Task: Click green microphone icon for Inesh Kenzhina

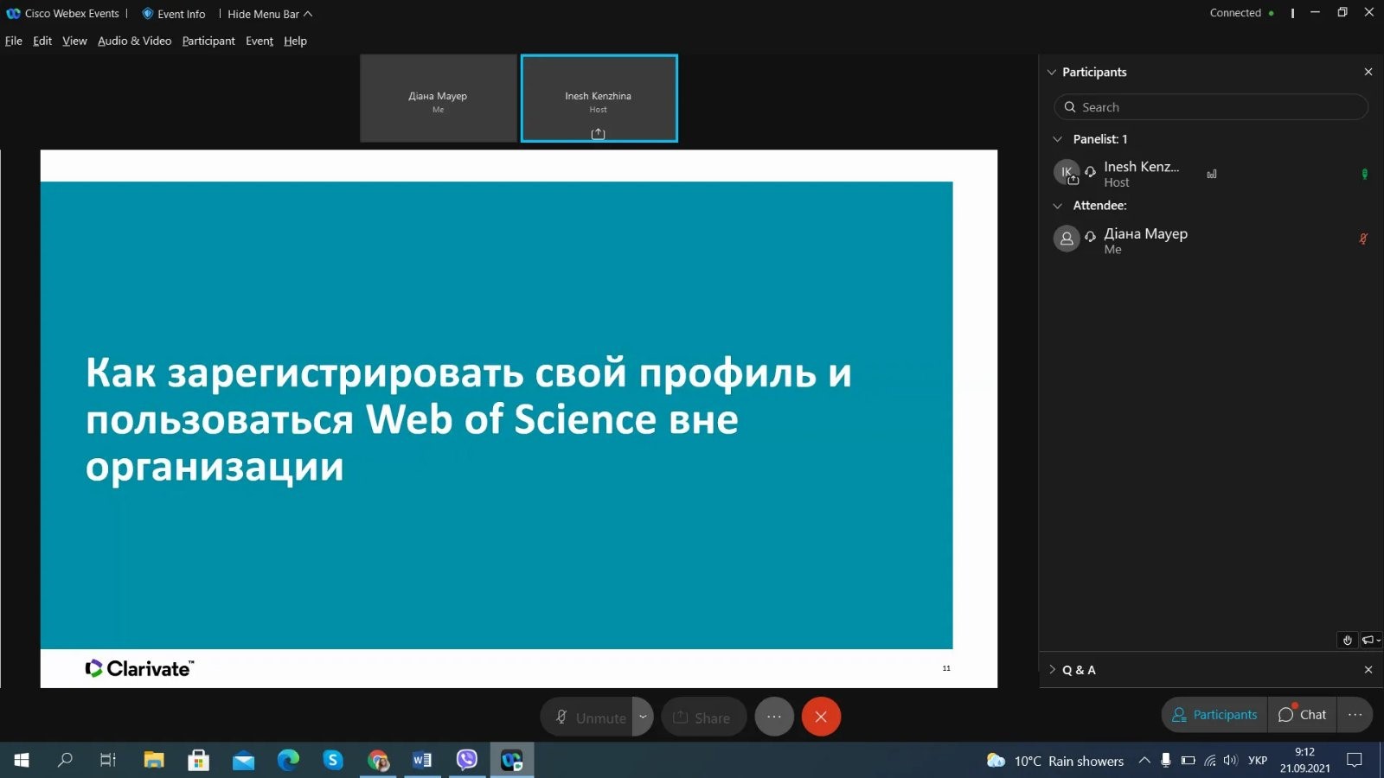Action: (x=1365, y=174)
